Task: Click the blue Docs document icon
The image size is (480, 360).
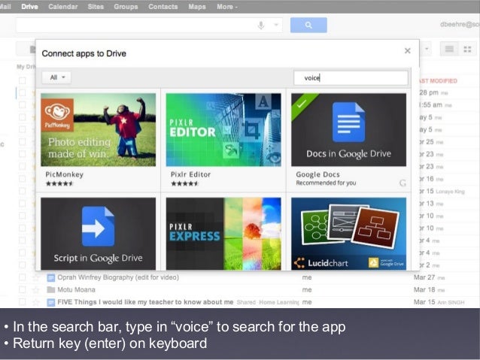Action: click(x=348, y=122)
